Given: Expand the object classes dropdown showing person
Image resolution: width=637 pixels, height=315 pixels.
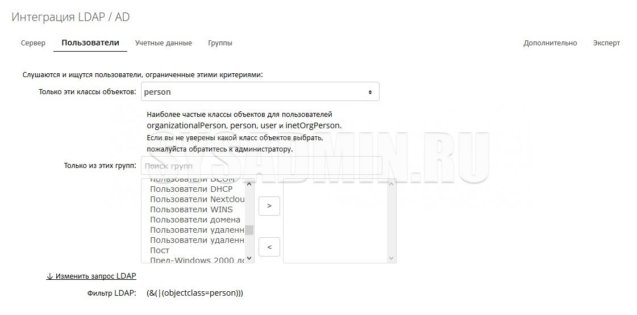Looking at the screenshot, I should (x=260, y=92).
